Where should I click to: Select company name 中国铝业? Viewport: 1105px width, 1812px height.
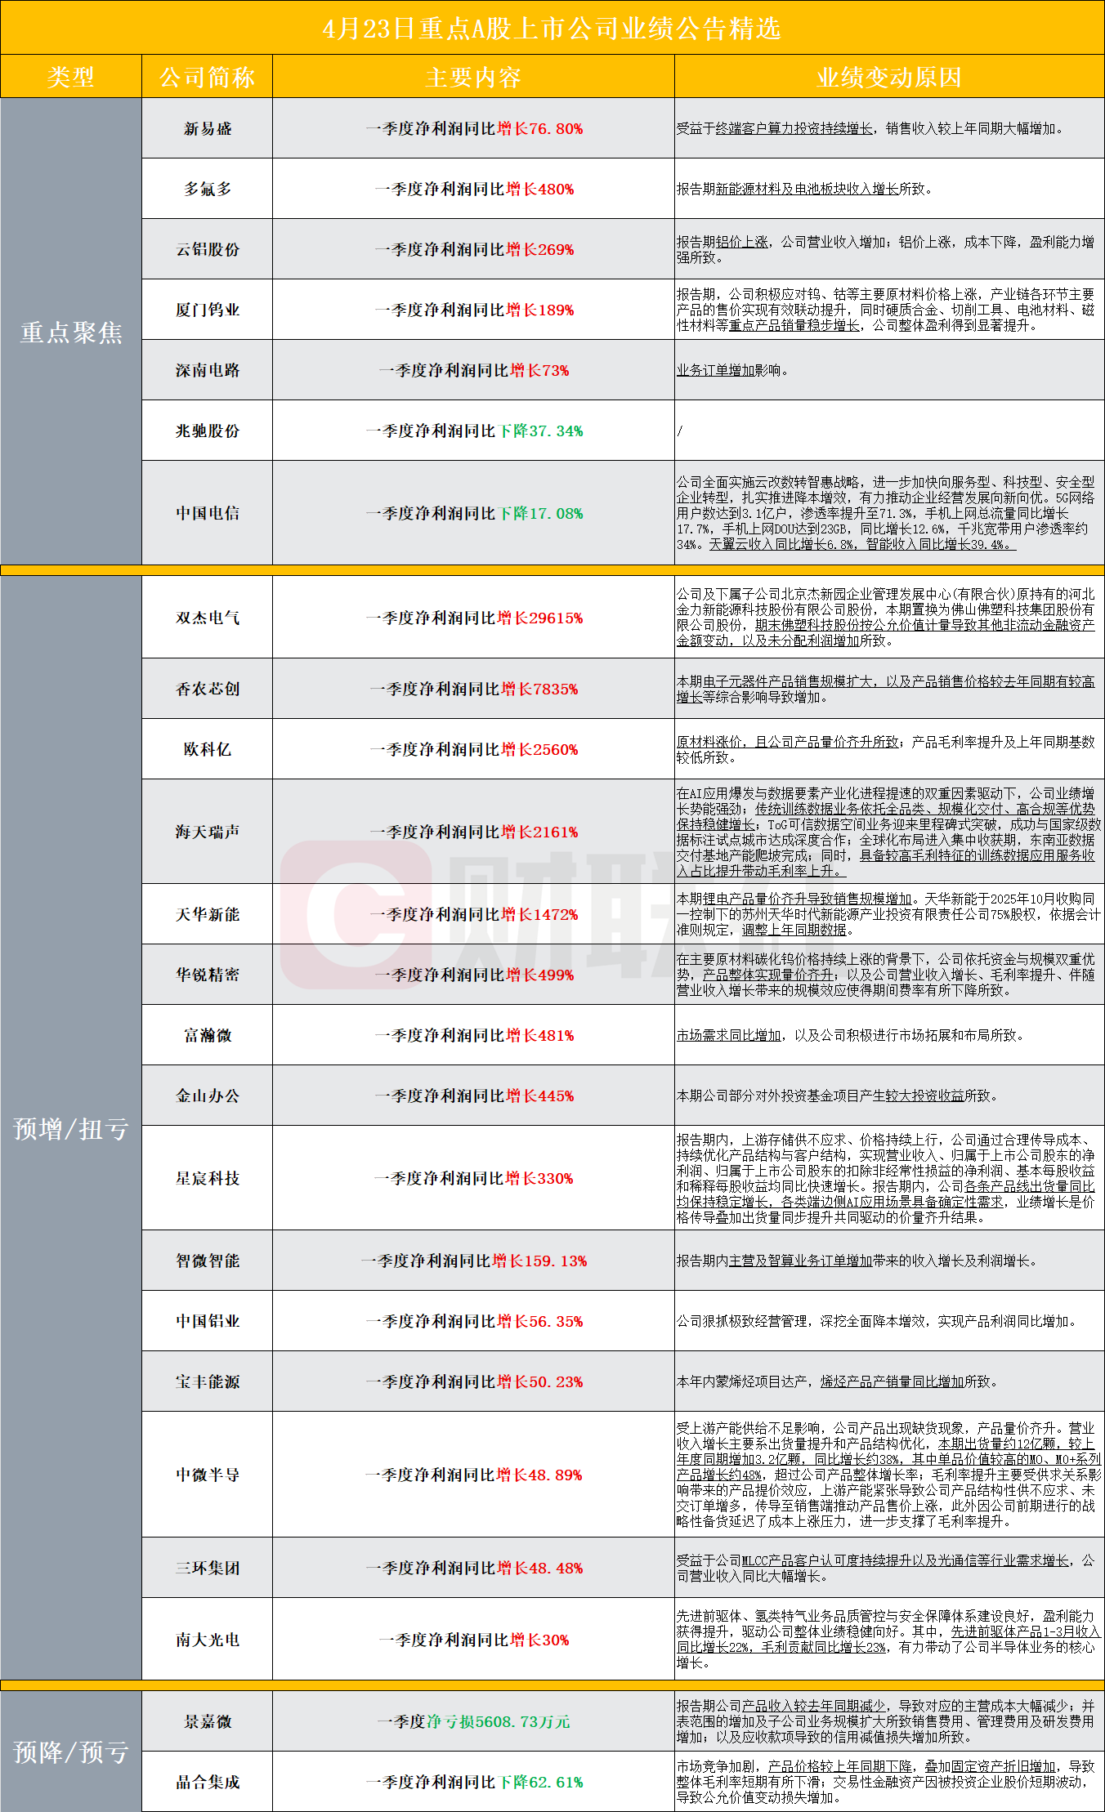pyautogui.click(x=208, y=1321)
